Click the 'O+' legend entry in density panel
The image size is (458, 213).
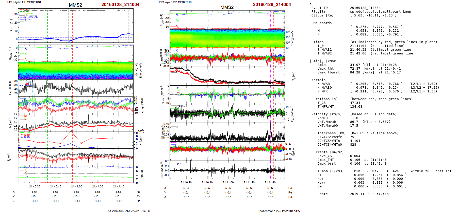pyautogui.click(x=28, y=137)
